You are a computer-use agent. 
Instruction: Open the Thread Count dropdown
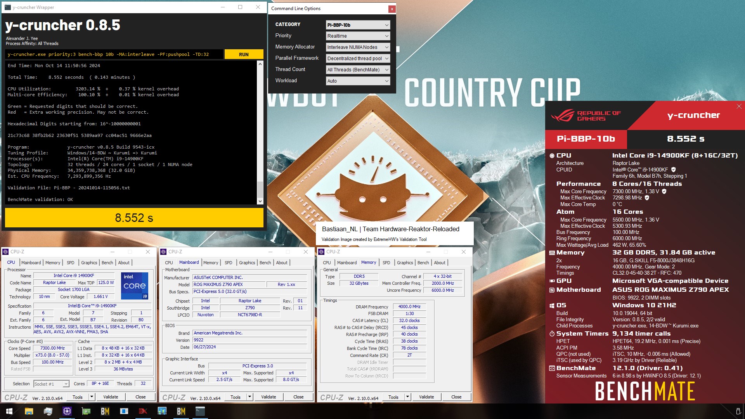coord(358,70)
